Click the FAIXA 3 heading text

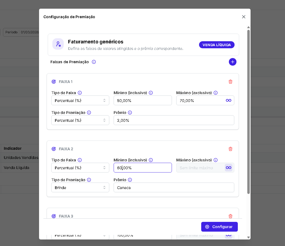(x=66, y=216)
